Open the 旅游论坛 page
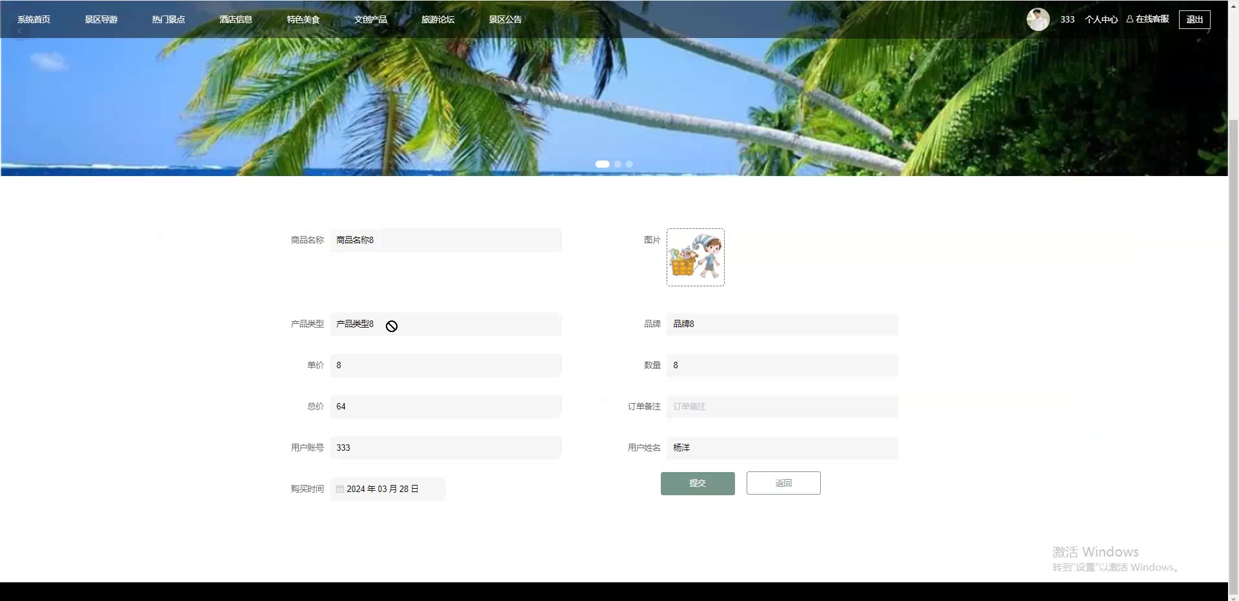Viewport: 1239px width, 601px height. 438,19
